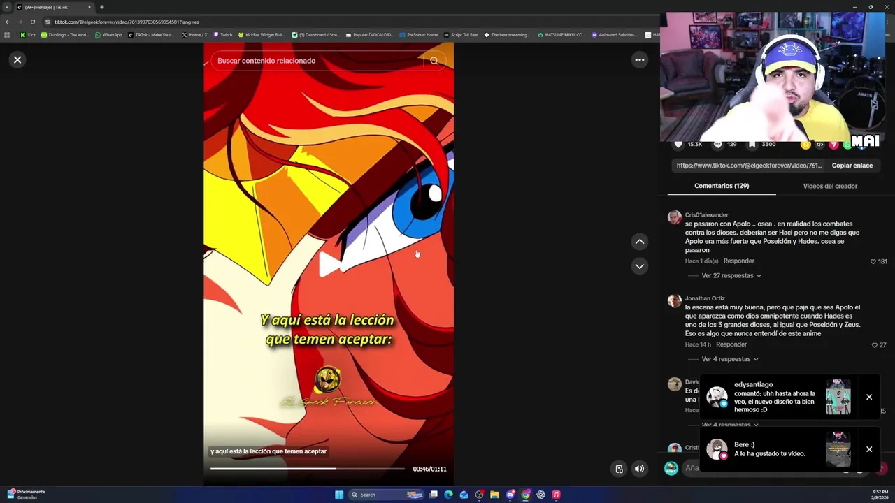Viewport: 895px width, 503px height.
Task: Open Task View from taskbar
Action: (434, 495)
